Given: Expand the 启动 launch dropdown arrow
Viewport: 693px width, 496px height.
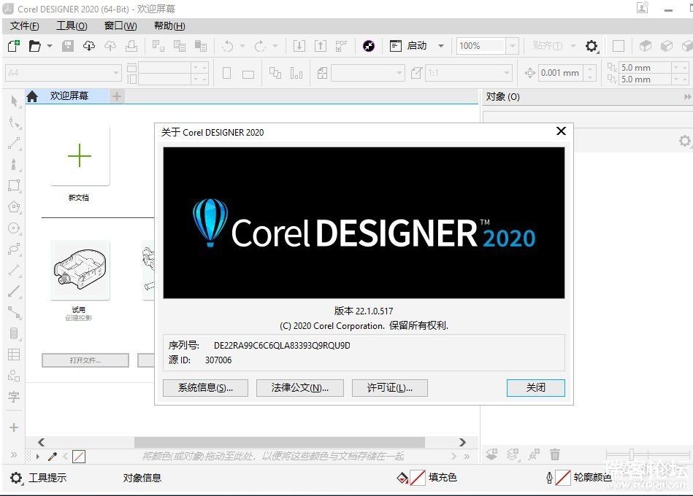Looking at the screenshot, I should [x=440, y=46].
